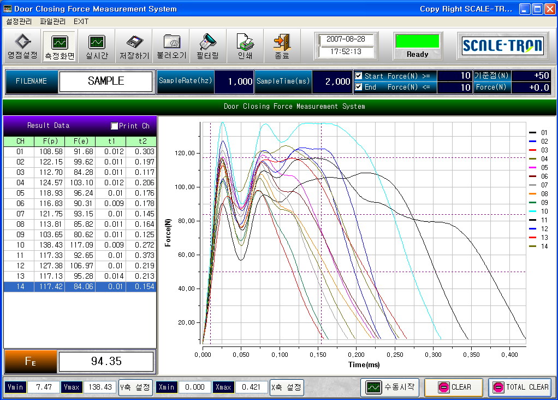
Task: Click legend entry for channel 14
Action: click(538, 246)
